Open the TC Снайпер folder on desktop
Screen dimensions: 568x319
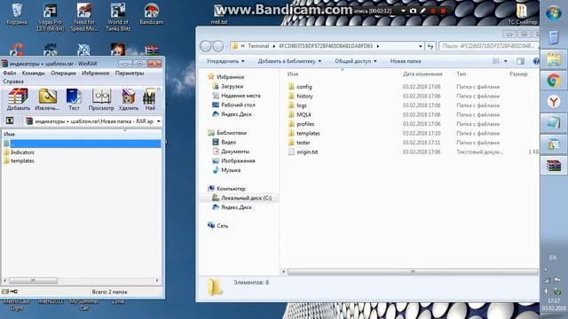(522, 14)
